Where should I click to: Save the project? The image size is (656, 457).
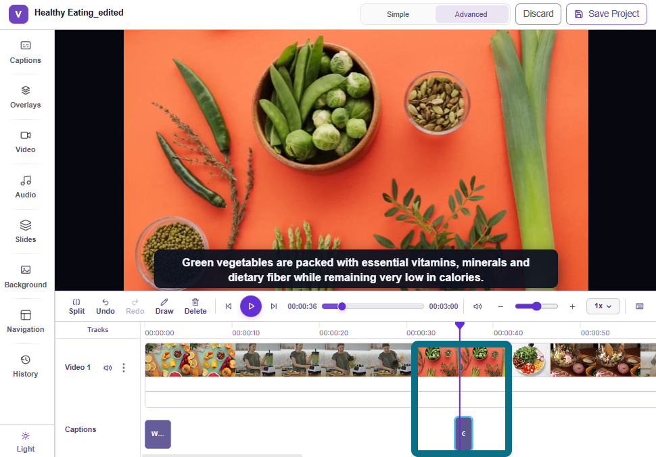(607, 14)
